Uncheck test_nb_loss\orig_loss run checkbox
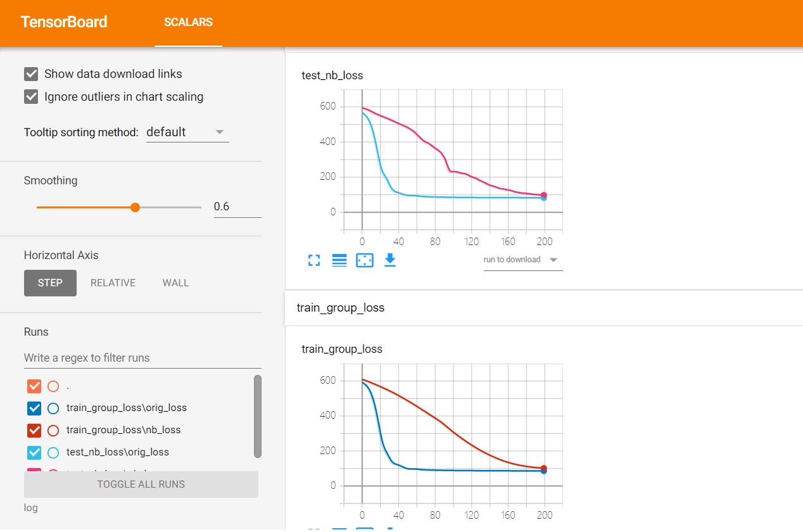Screen dimensions: 803x532 click(x=34, y=452)
